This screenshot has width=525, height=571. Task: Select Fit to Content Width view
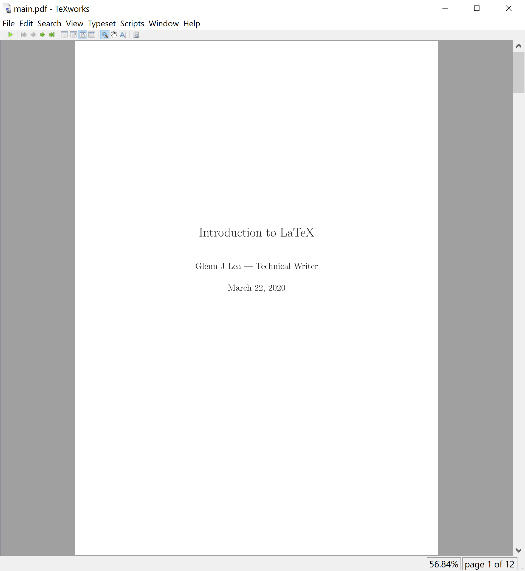click(x=92, y=35)
